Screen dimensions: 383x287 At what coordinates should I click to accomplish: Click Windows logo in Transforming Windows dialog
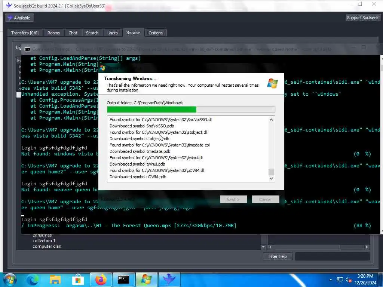pos(272,83)
